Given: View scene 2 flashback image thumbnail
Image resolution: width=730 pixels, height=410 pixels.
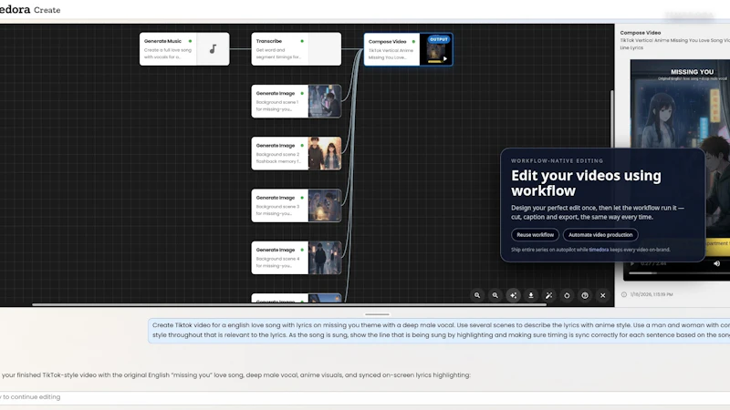Looking at the screenshot, I should pos(325,153).
